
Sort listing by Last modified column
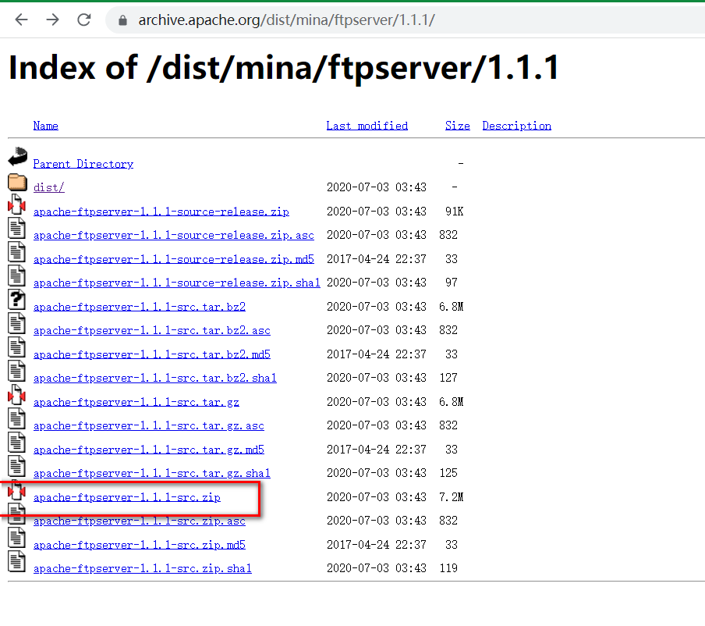(x=367, y=126)
